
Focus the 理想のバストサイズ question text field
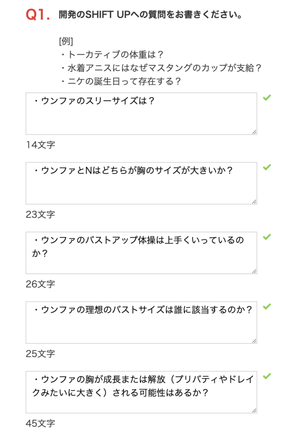pyautogui.click(x=141, y=323)
